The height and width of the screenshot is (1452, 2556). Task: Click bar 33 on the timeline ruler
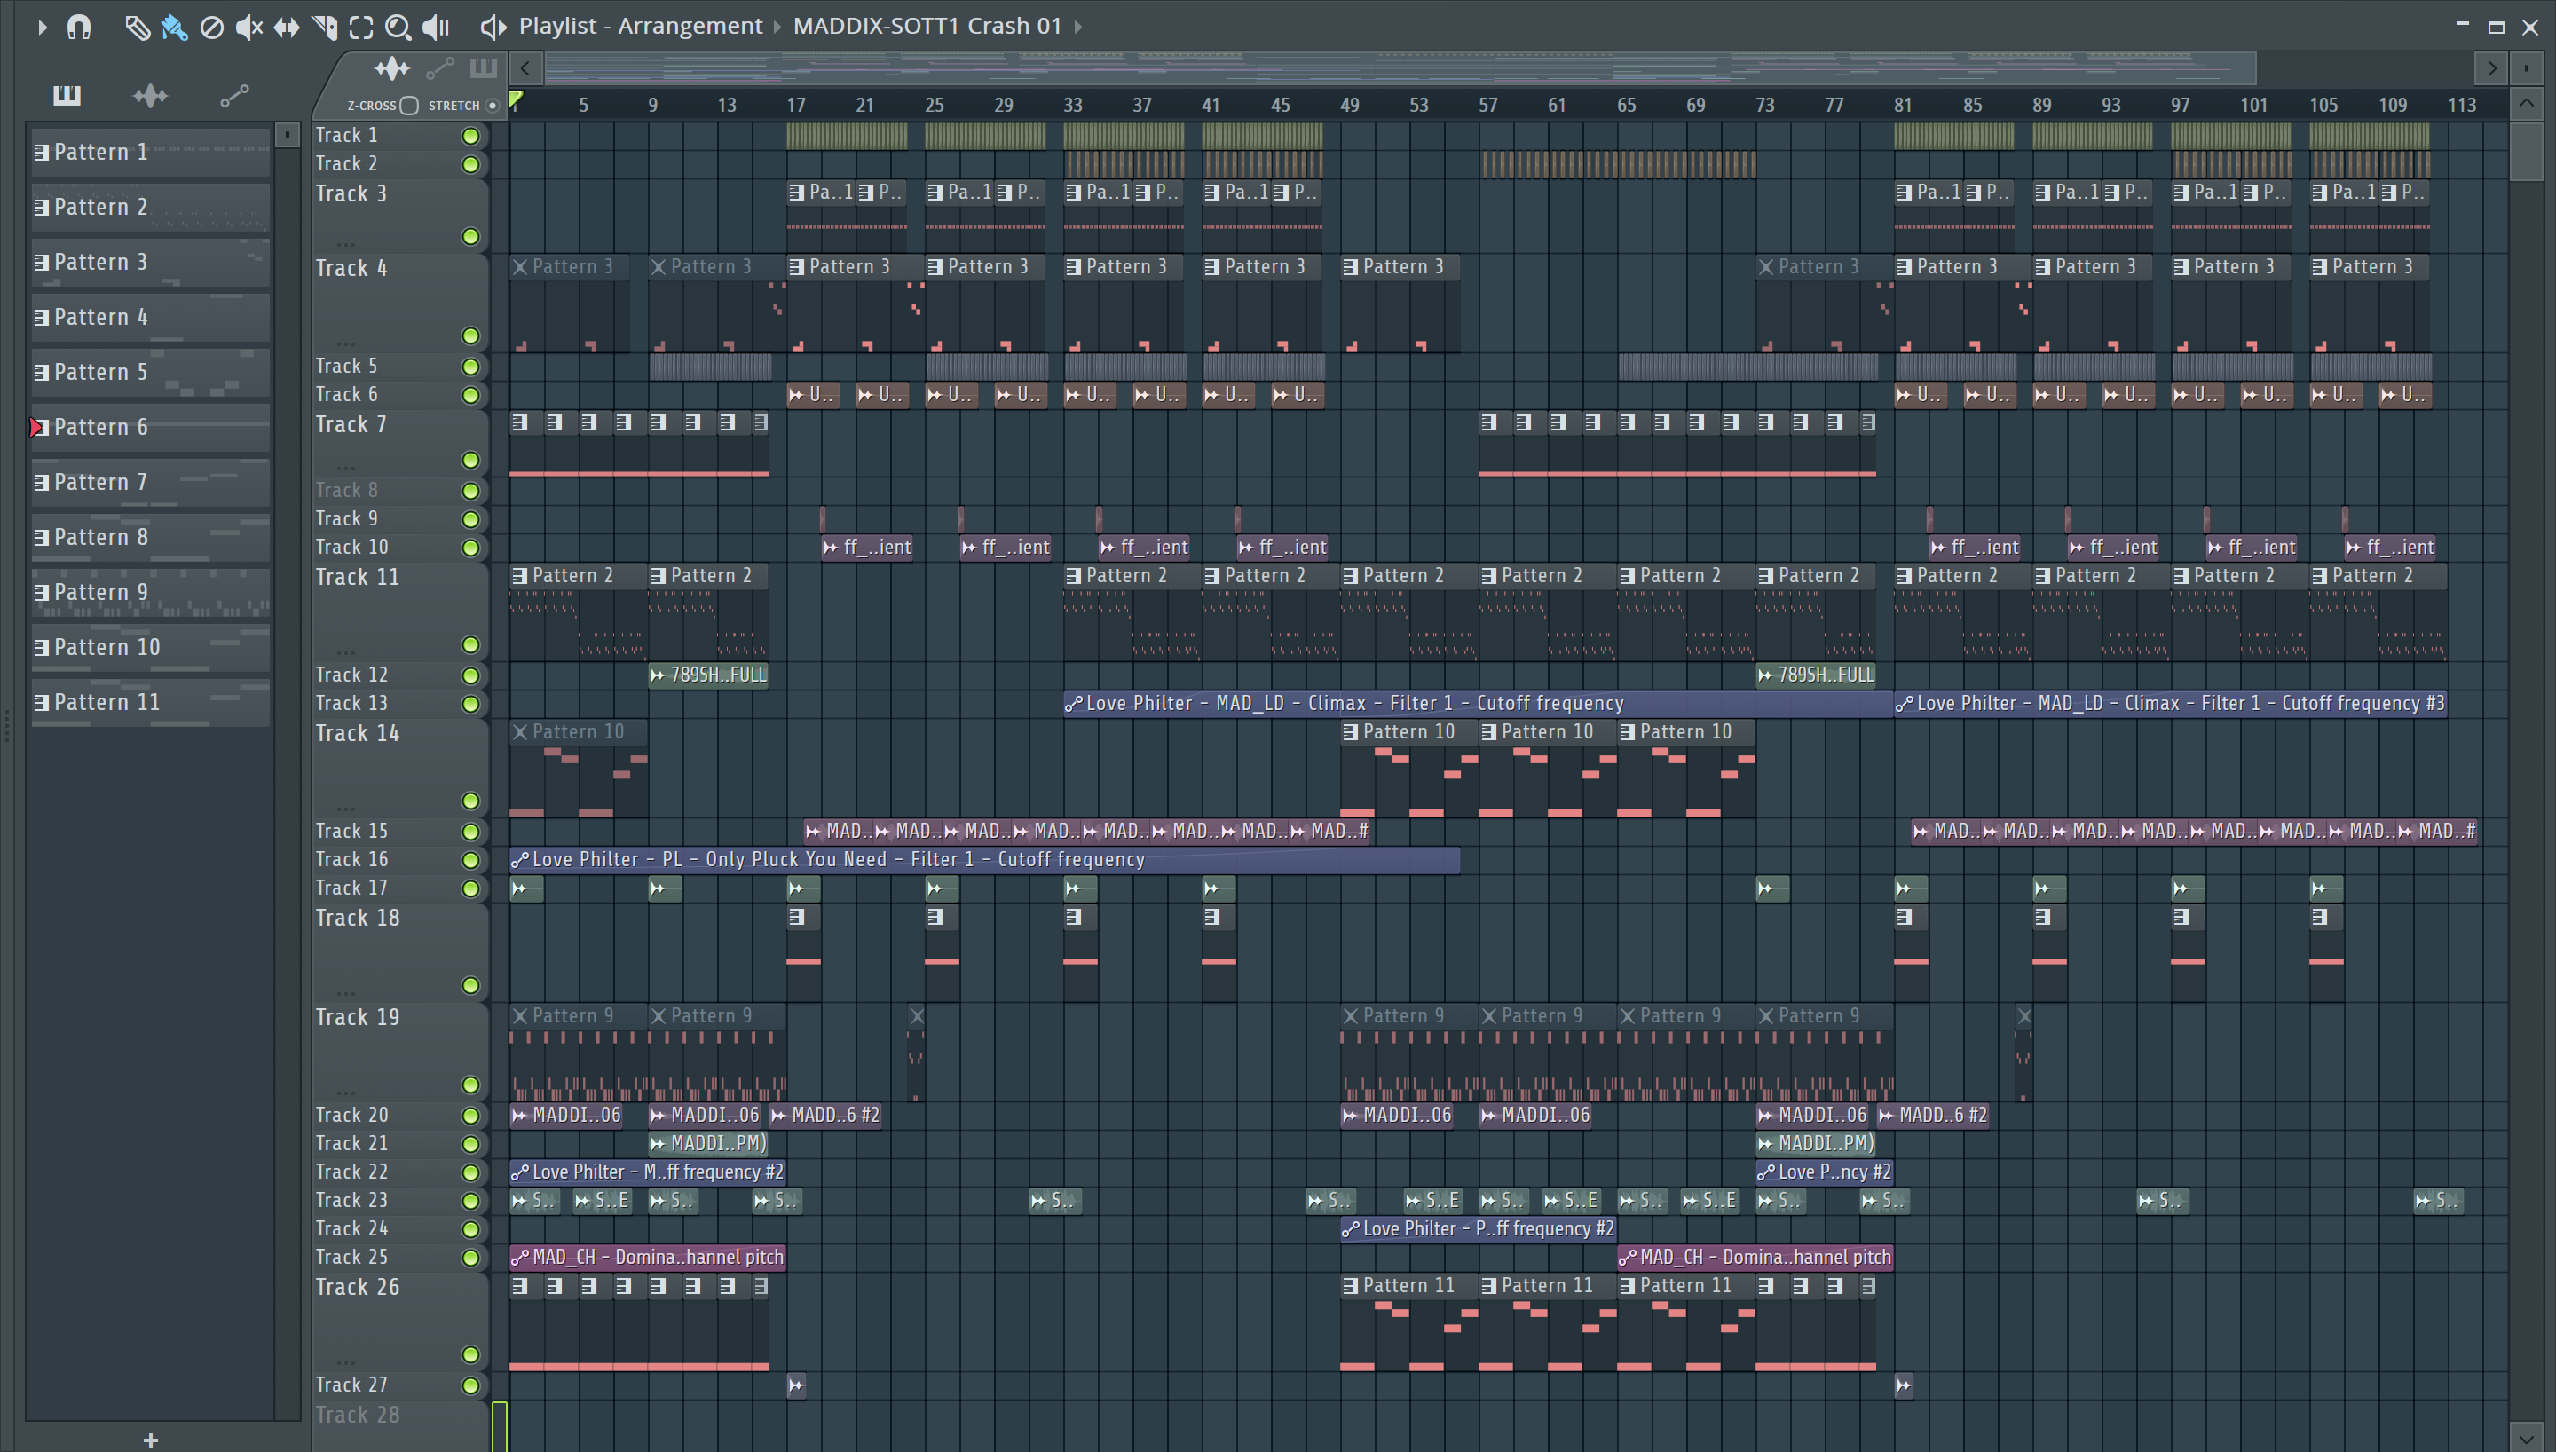pos(1073,106)
